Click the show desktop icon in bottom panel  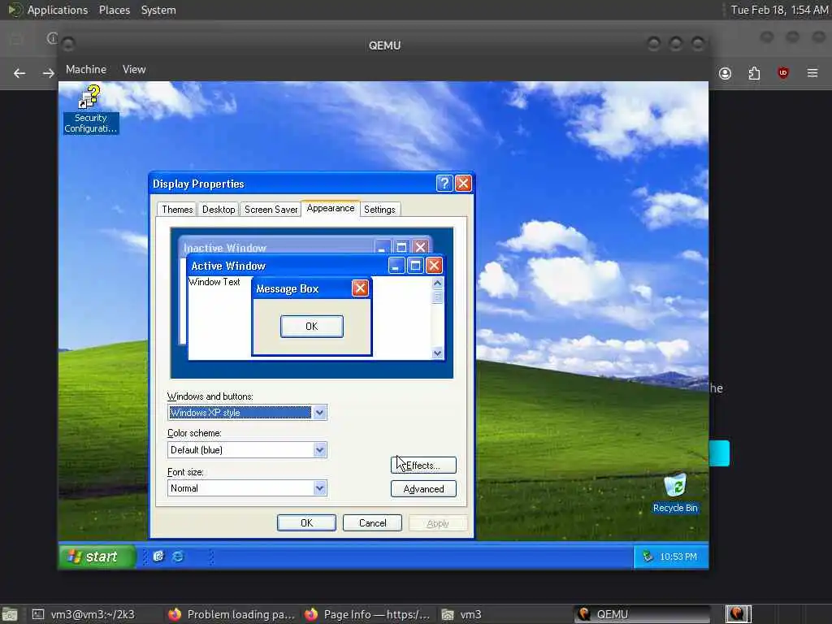point(10,614)
